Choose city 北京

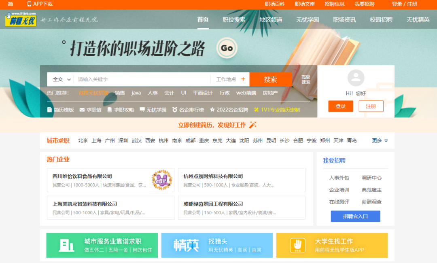tap(83, 141)
